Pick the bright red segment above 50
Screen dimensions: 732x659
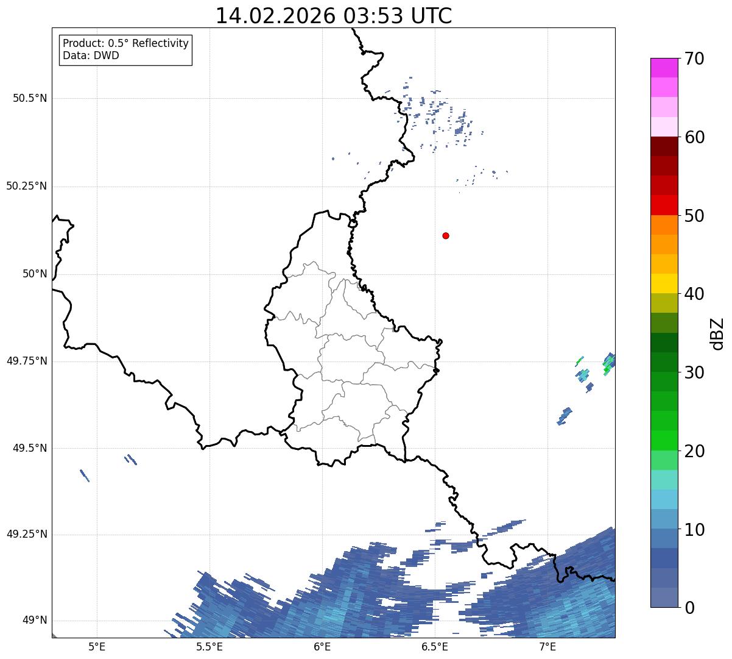[x=664, y=205]
